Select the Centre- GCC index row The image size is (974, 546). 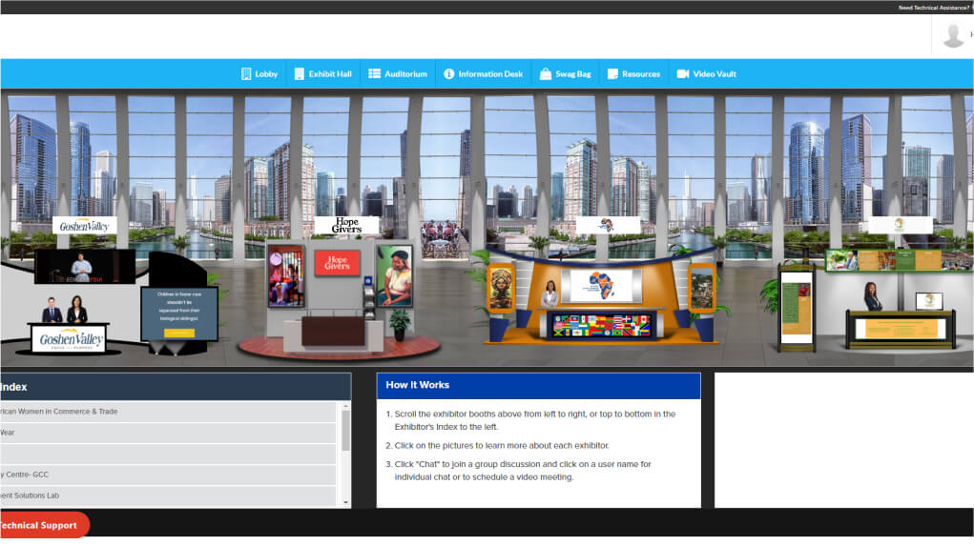(168, 475)
